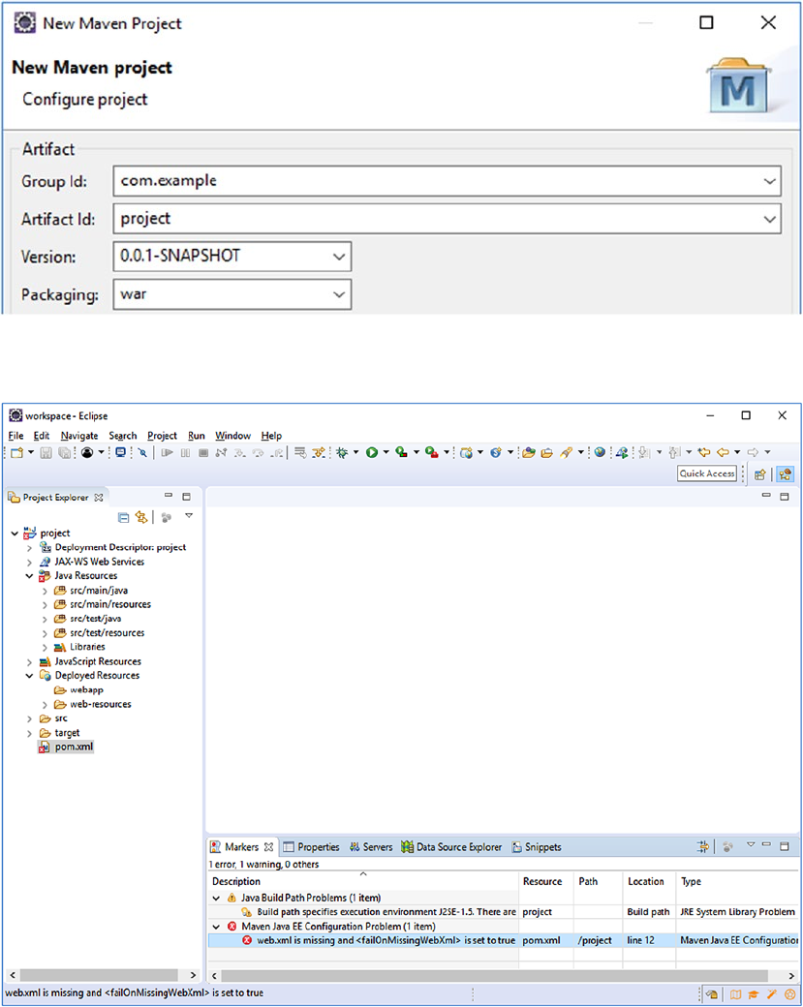Click the monitor console toolbar icon
The height and width of the screenshot is (1007, 803).
120,453
